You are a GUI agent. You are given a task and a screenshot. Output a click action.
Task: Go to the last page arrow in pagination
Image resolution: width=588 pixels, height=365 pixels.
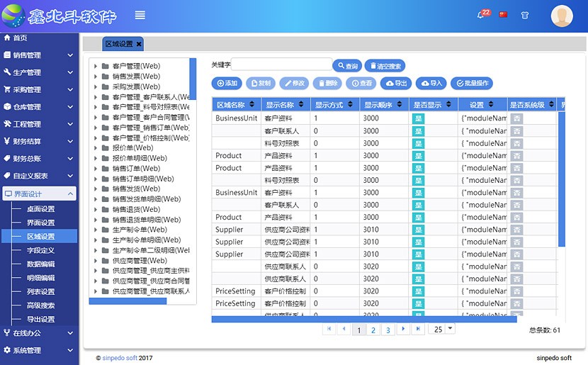point(418,329)
